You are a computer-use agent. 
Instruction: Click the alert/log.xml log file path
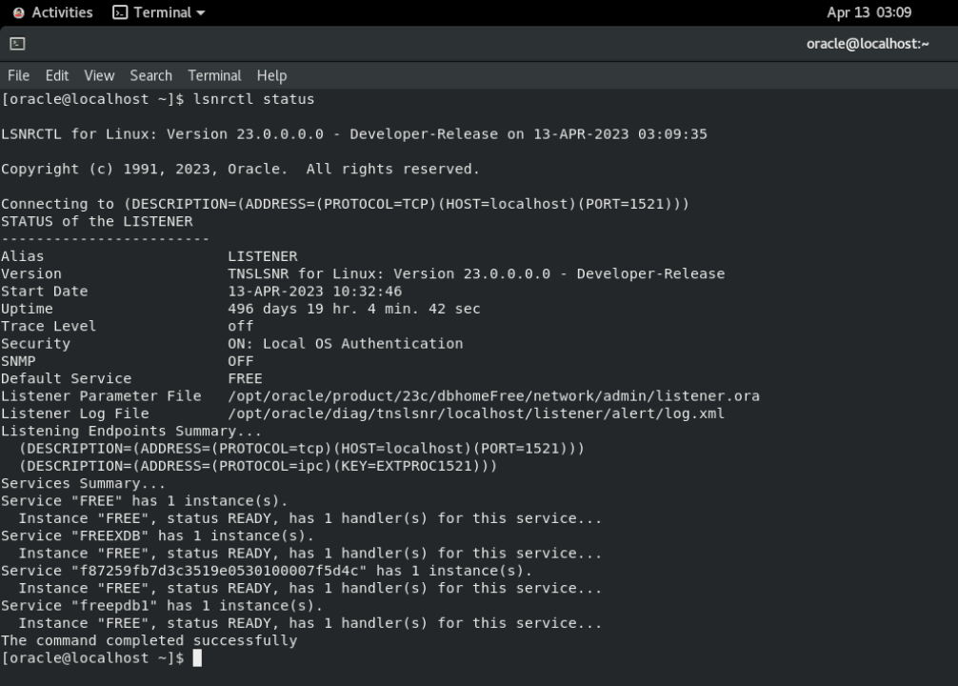(476, 414)
